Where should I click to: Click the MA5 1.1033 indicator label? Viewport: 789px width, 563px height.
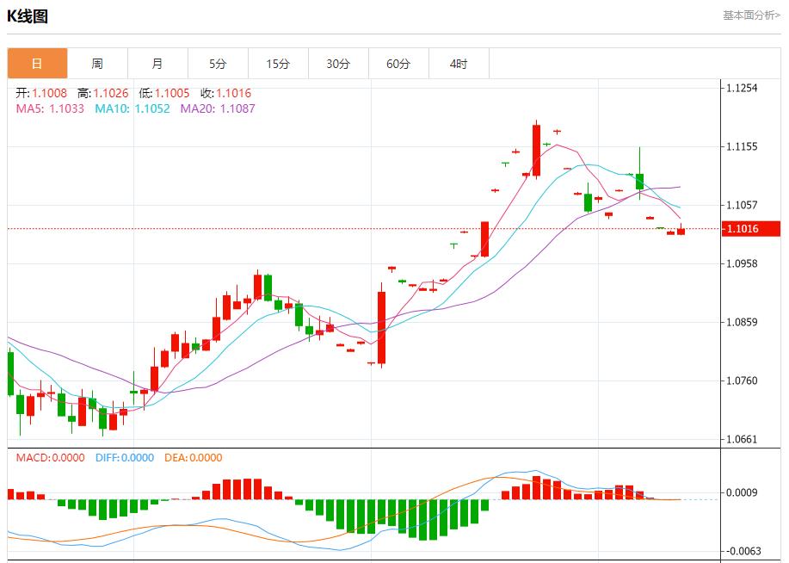[50, 108]
